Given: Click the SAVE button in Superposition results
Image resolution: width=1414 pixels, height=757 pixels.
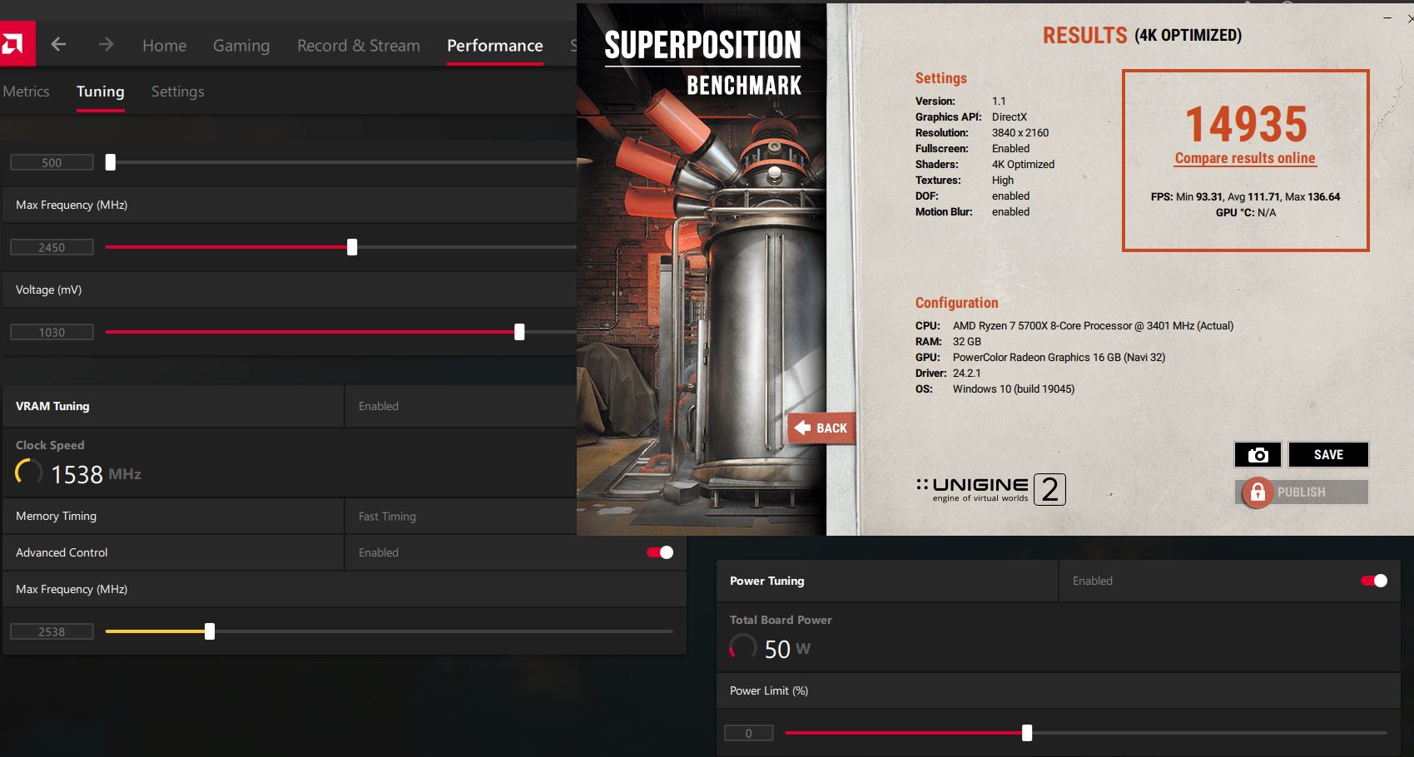Looking at the screenshot, I should coord(1328,454).
